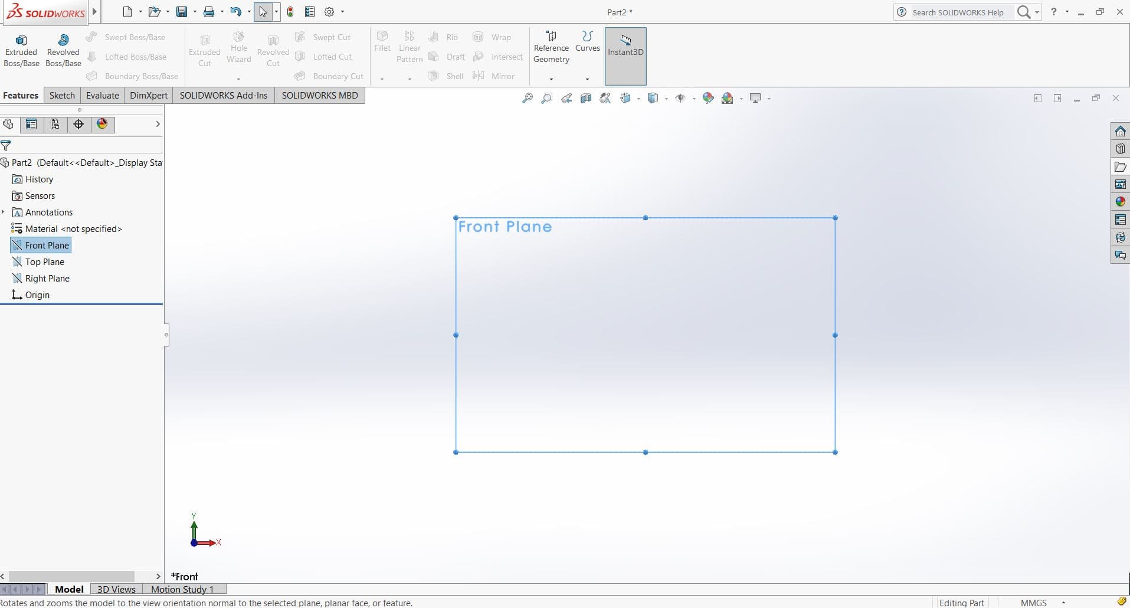The height and width of the screenshot is (608, 1130).
Task: Open the Motion Study 1 tab
Action: tap(182, 589)
